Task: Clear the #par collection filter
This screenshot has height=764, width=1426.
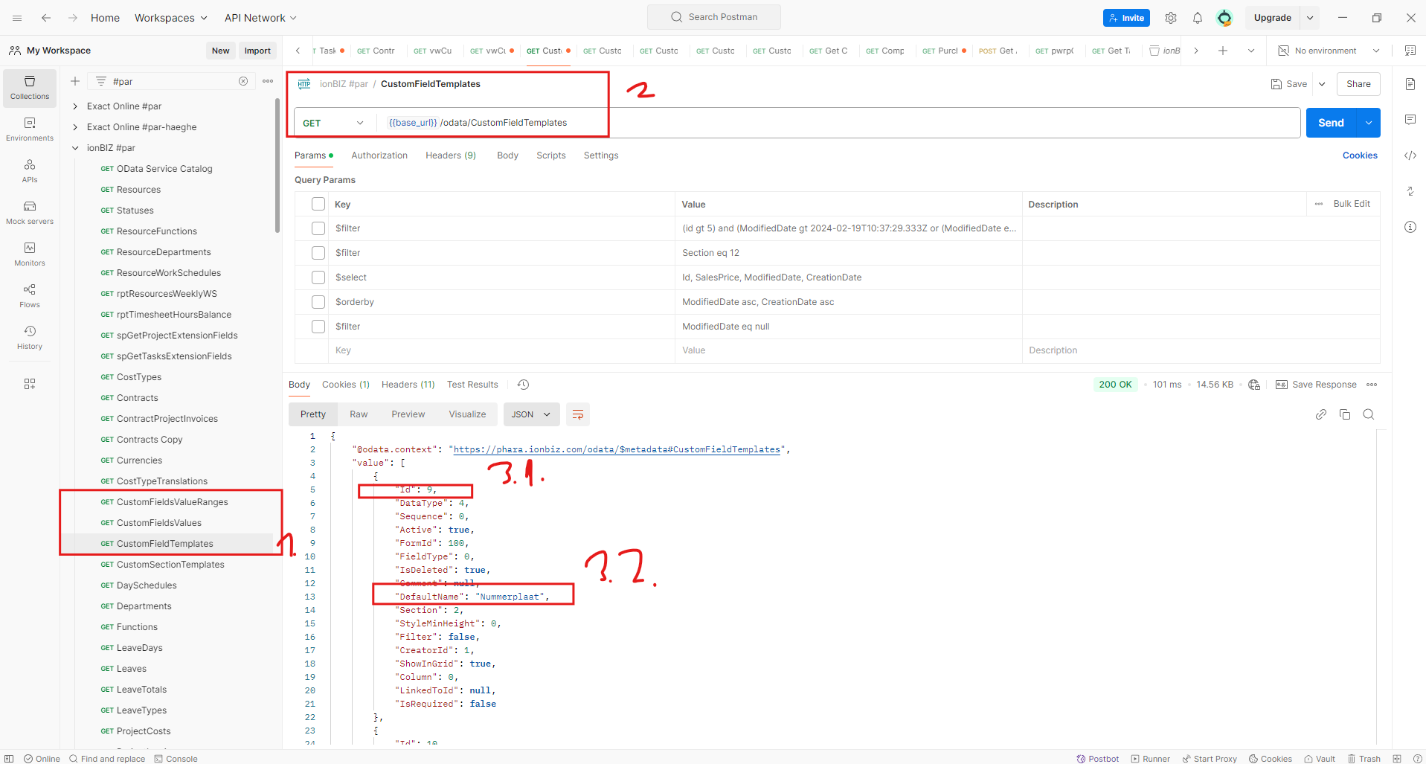Action: (243, 81)
